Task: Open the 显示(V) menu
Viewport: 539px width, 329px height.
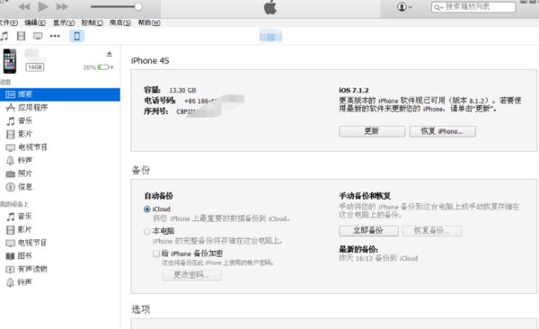Action: [x=64, y=22]
